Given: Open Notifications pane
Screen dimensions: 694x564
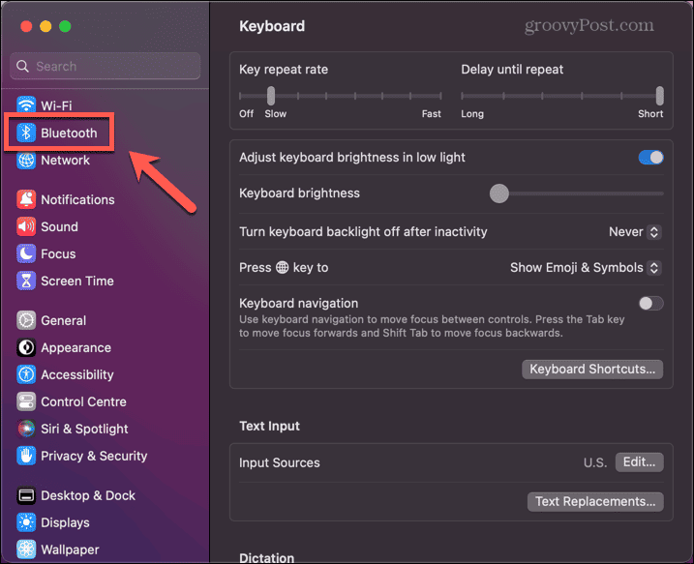Looking at the screenshot, I should (77, 199).
